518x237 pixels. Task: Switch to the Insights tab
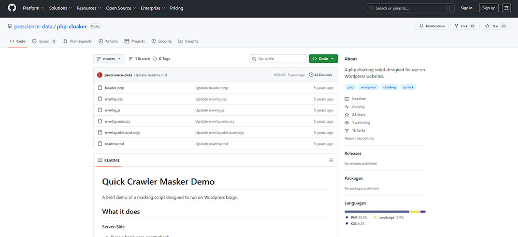pyautogui.click(x=189, y=41)
